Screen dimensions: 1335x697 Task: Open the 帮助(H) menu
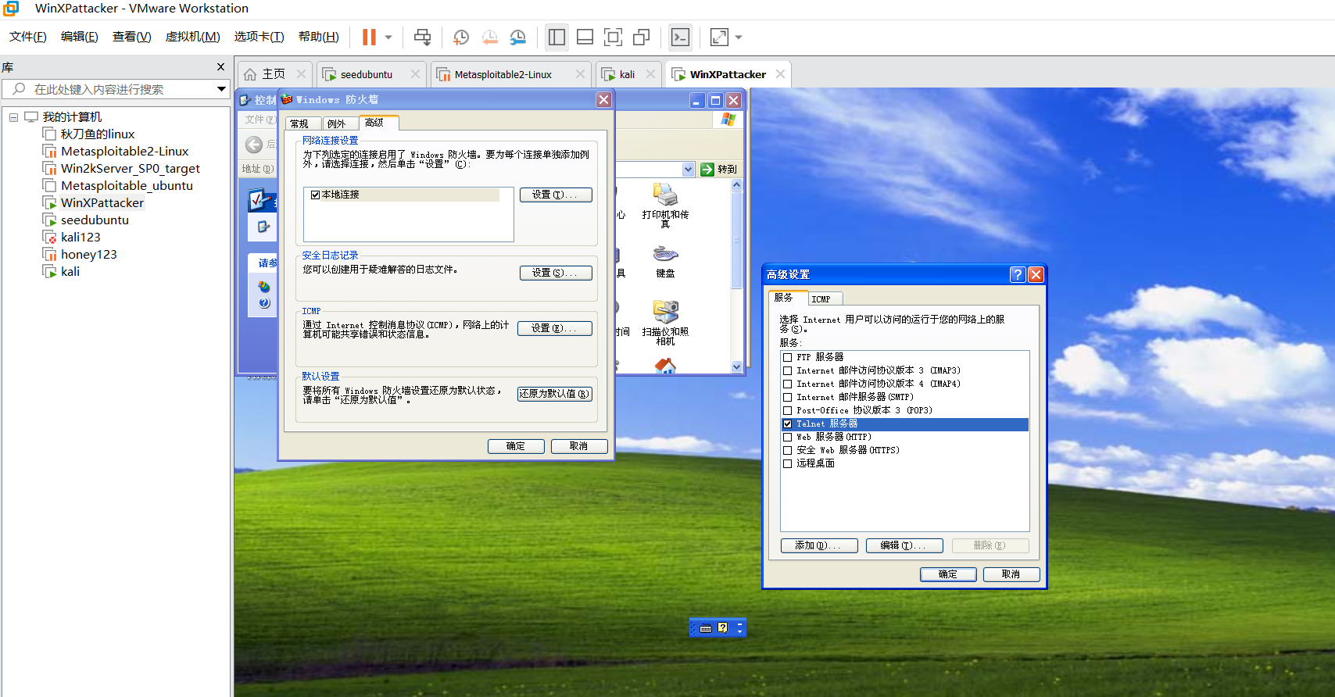coord(318,37)
